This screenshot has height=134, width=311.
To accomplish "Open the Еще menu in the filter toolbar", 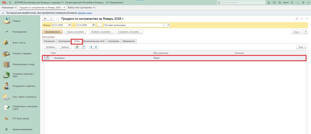I will tap(301, 47).
